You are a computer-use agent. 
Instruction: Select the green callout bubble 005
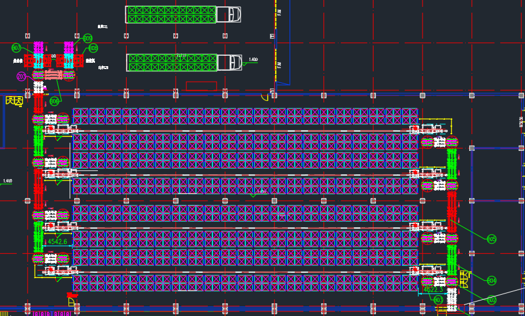point(492,239)
